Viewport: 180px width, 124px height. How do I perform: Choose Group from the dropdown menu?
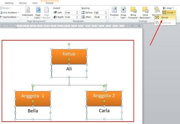165,18
